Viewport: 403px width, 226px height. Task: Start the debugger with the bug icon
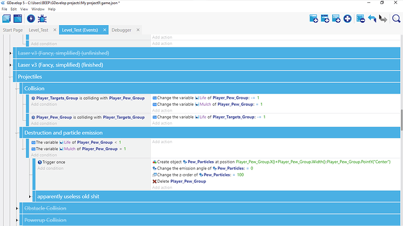pos(42,19)
